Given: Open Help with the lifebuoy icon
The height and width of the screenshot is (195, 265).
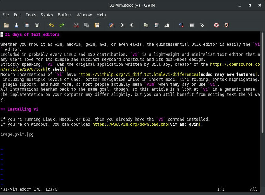Looking at the screenshot, I should click(216, 25).
